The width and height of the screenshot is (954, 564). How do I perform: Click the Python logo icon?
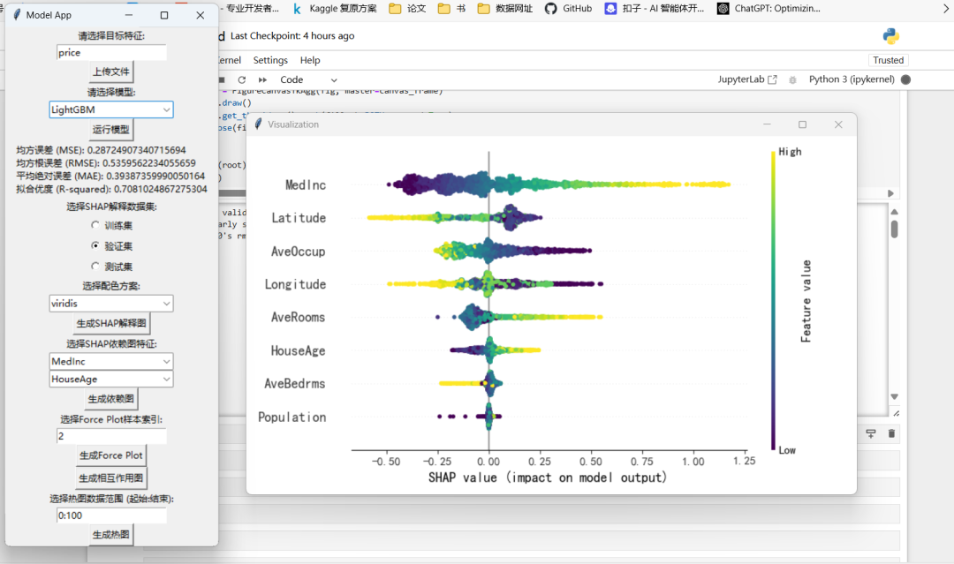[890, 36]
